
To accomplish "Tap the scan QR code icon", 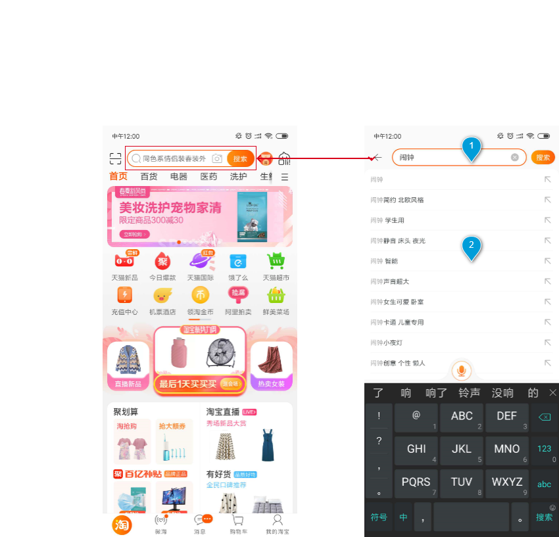I will click(x=116, y=158).
